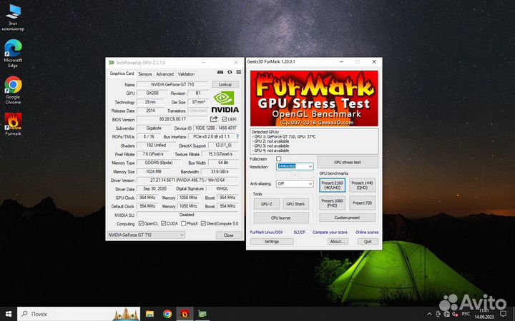This screenshot has width=515, height=321.
Task: Click Lookup button in GPU-Z
Action: pyautogui.click(x=225, y=84)
